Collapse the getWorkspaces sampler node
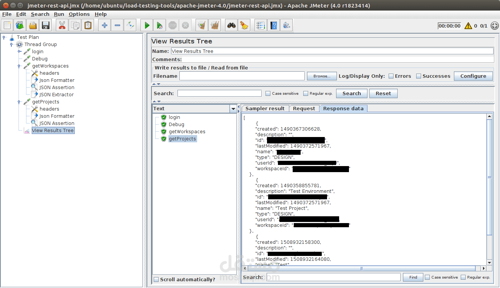 [19, 66]
